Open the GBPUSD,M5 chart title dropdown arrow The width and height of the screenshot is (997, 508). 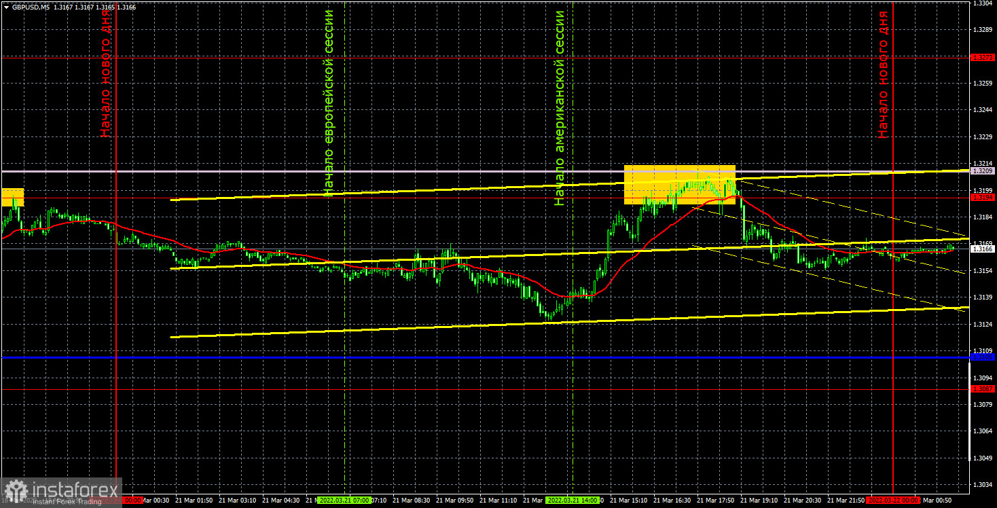click(x=6, y=7)
